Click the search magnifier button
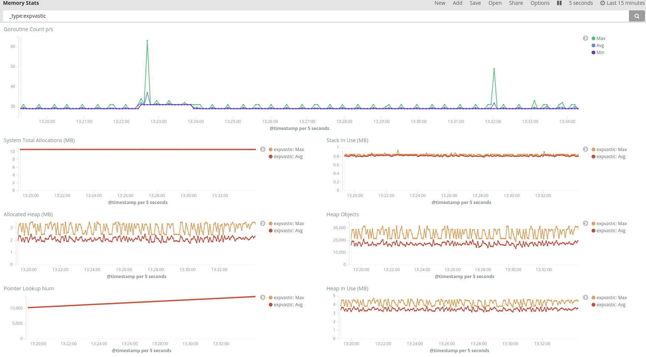The image size is (646, 357). pyautogui.click(x=637, y=16)
